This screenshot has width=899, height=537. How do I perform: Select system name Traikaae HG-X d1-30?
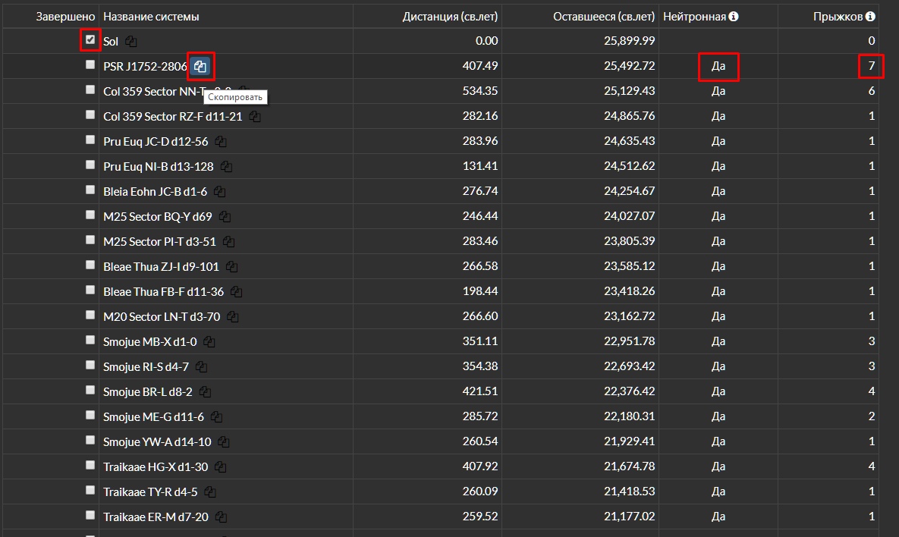156,467
